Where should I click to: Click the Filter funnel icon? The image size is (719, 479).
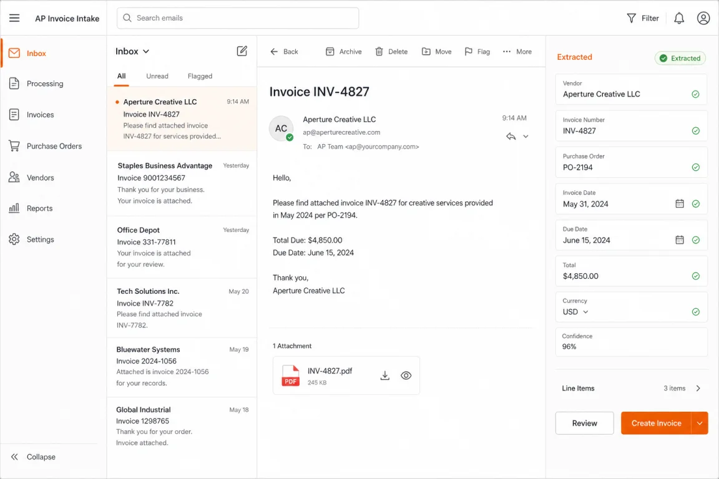coord(631,18)
